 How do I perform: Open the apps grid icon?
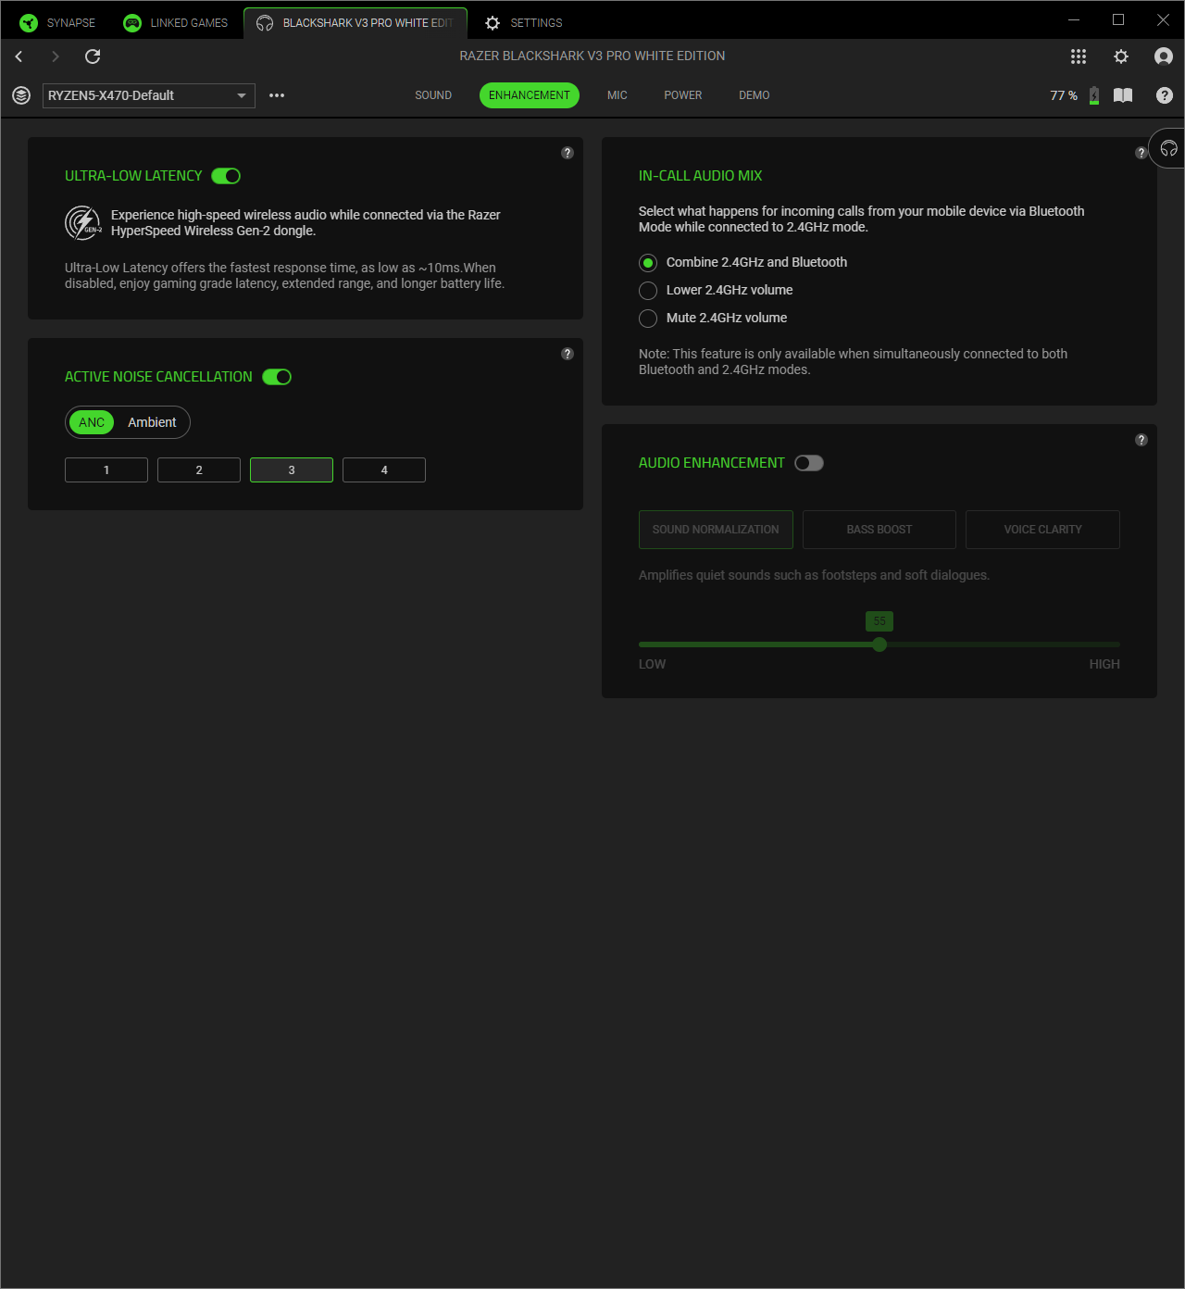pos(1079,56)
